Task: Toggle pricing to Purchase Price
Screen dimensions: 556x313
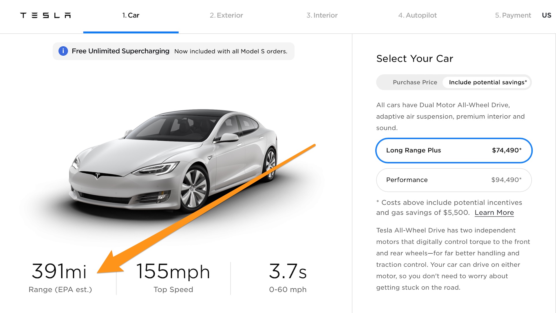Action: click(x=415, y=82)
